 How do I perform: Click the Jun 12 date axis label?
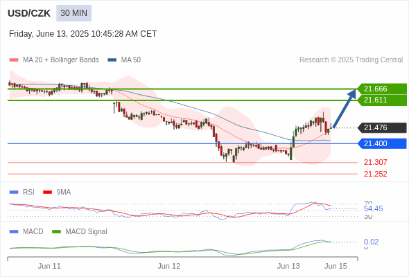click(169, 267)
